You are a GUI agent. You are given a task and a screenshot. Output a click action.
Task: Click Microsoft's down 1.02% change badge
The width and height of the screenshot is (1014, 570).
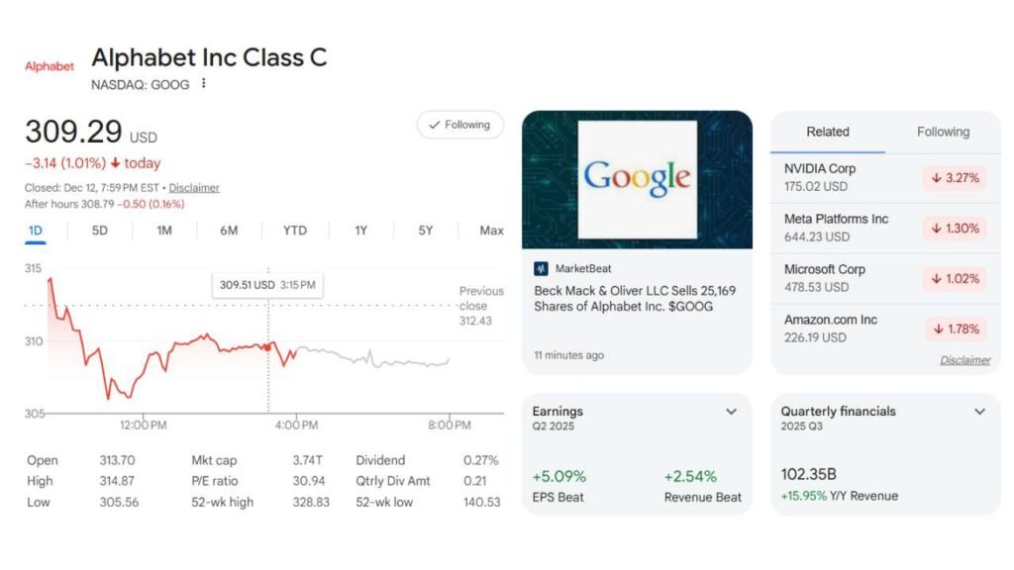954,279
